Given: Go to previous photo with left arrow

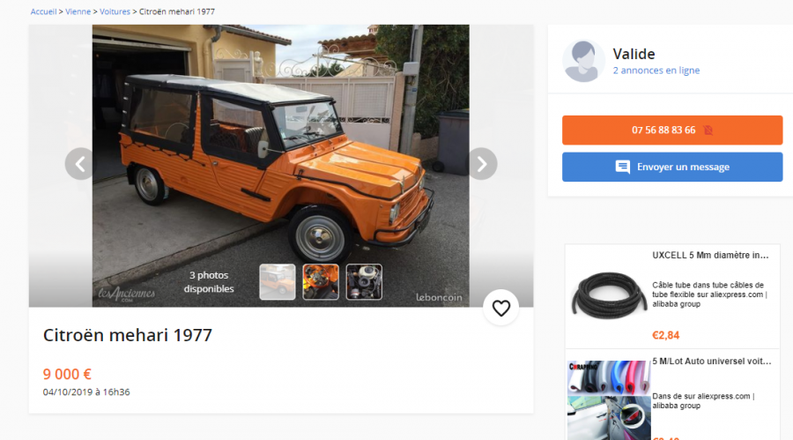Looking at the screenshot, I should tap(80, 163).
